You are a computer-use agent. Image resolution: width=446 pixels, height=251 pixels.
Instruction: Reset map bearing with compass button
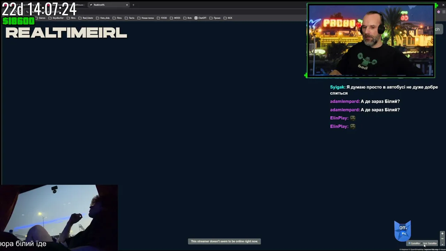tap(442, 244)
